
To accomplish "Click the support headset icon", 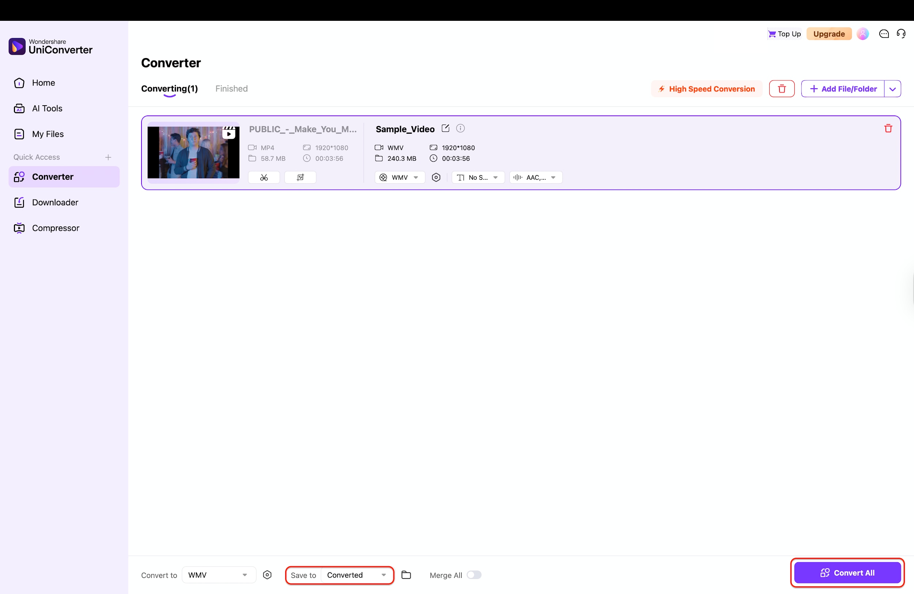I will coord(901,34).
